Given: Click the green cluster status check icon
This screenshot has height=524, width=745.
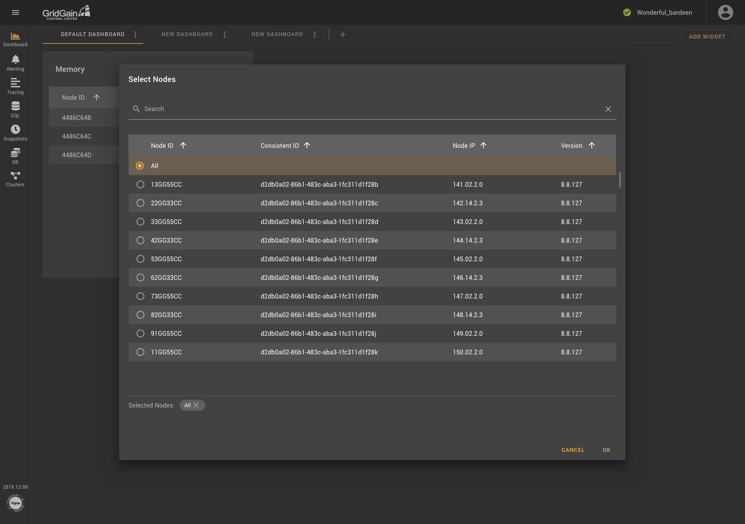Looking at the screenshot, I should [627, 12].
